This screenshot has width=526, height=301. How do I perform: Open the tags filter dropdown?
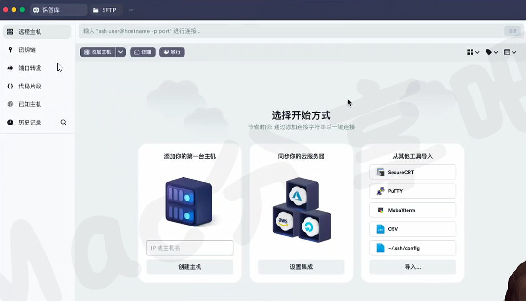click(491, 52)
